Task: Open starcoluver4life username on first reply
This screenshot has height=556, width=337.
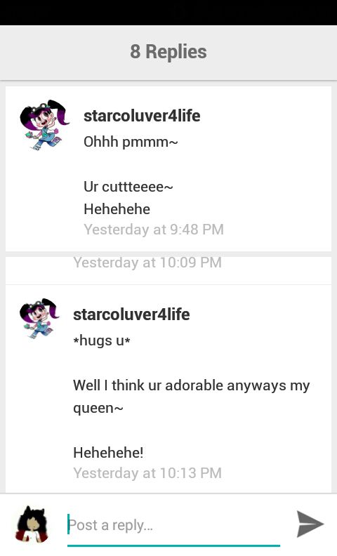Action: 142,116
